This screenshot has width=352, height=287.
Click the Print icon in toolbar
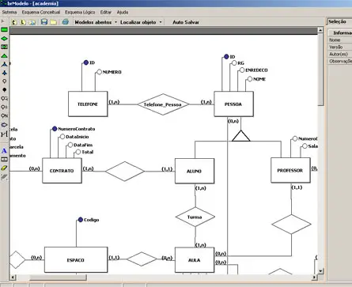tap(66, 22)
